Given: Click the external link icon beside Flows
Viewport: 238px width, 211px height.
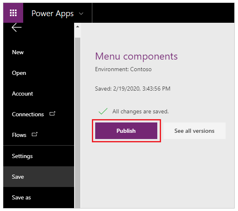Looking at the screenshot, I should 35,134.
